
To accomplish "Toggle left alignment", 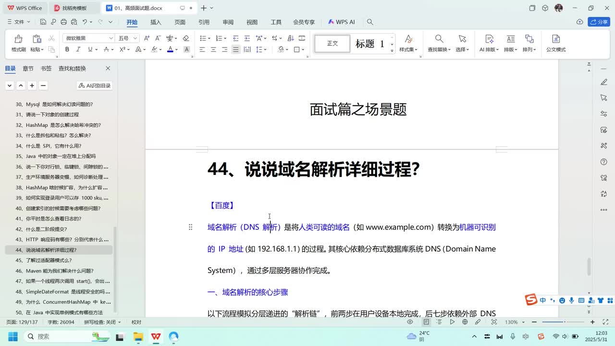I will 202,49.
